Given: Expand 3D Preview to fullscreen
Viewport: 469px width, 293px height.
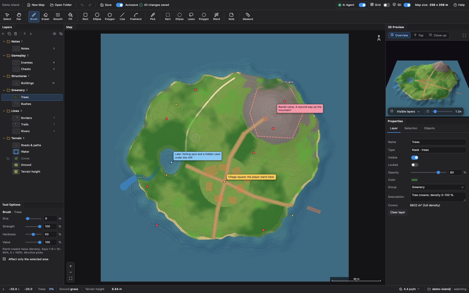Looking at the screenshot, I should click(x=464, y=35).
